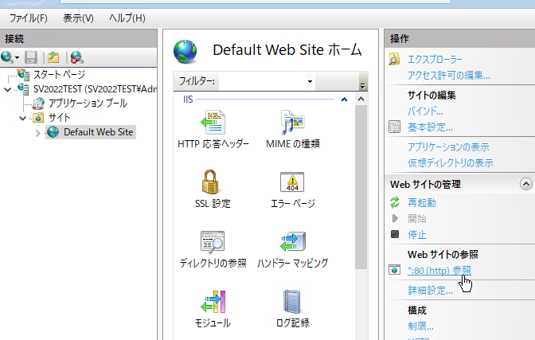Image resolution: width=535 pixels, height=340 pixels.
Task: Click アプリケーションの表示 link
Action: tap(449, 147)
